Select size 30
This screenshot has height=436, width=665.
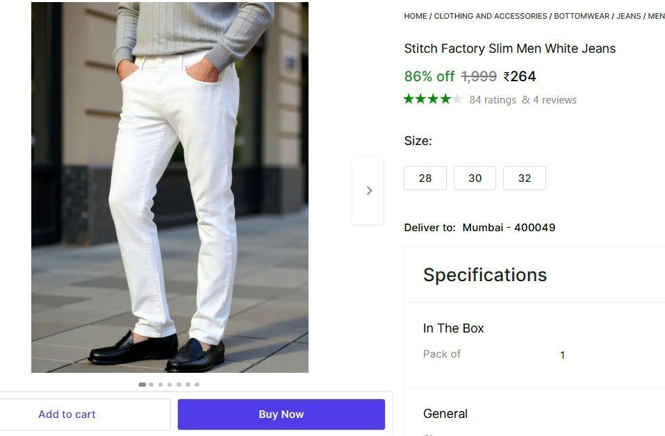[x=475, y=178]
